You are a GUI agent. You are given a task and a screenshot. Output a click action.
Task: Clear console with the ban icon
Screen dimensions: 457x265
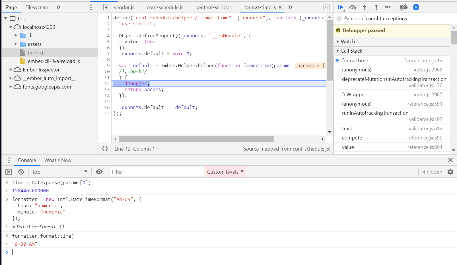[21, 172]
